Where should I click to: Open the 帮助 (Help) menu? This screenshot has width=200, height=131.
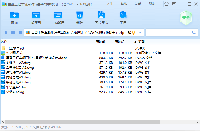[152, 4]
